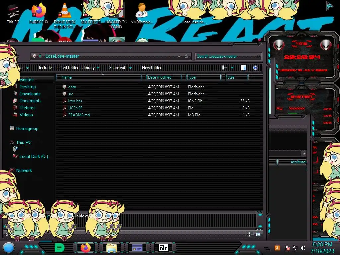340x255 pixels.
Task: Open the green chat app on taskbar
Action: 60,248
